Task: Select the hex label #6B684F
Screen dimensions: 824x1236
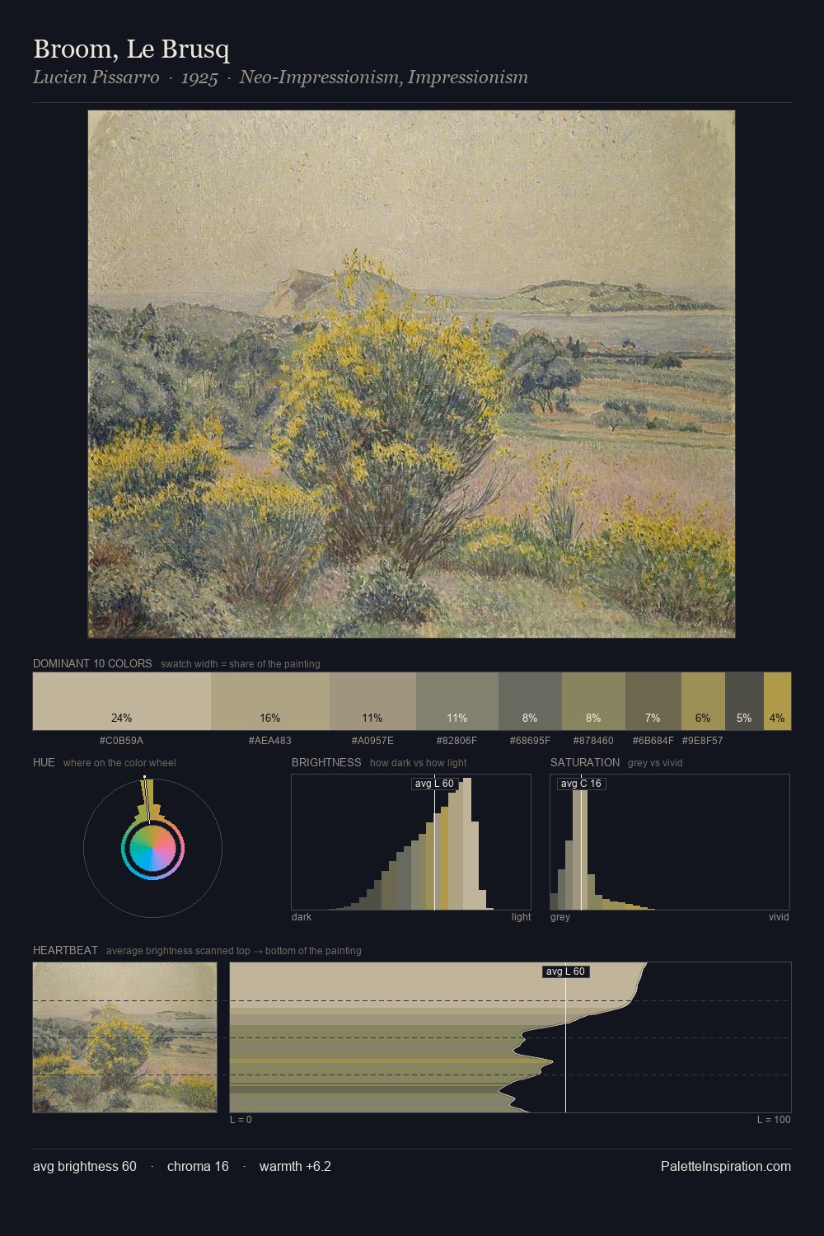Action: point(653,741)
